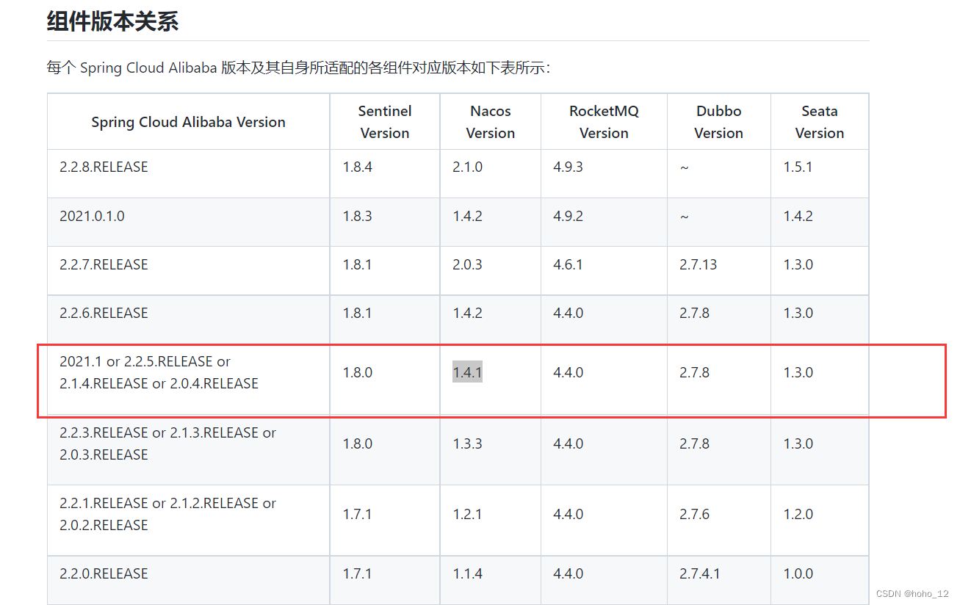Select RocketMQ 4.9.3 cell

coord(604,174)
